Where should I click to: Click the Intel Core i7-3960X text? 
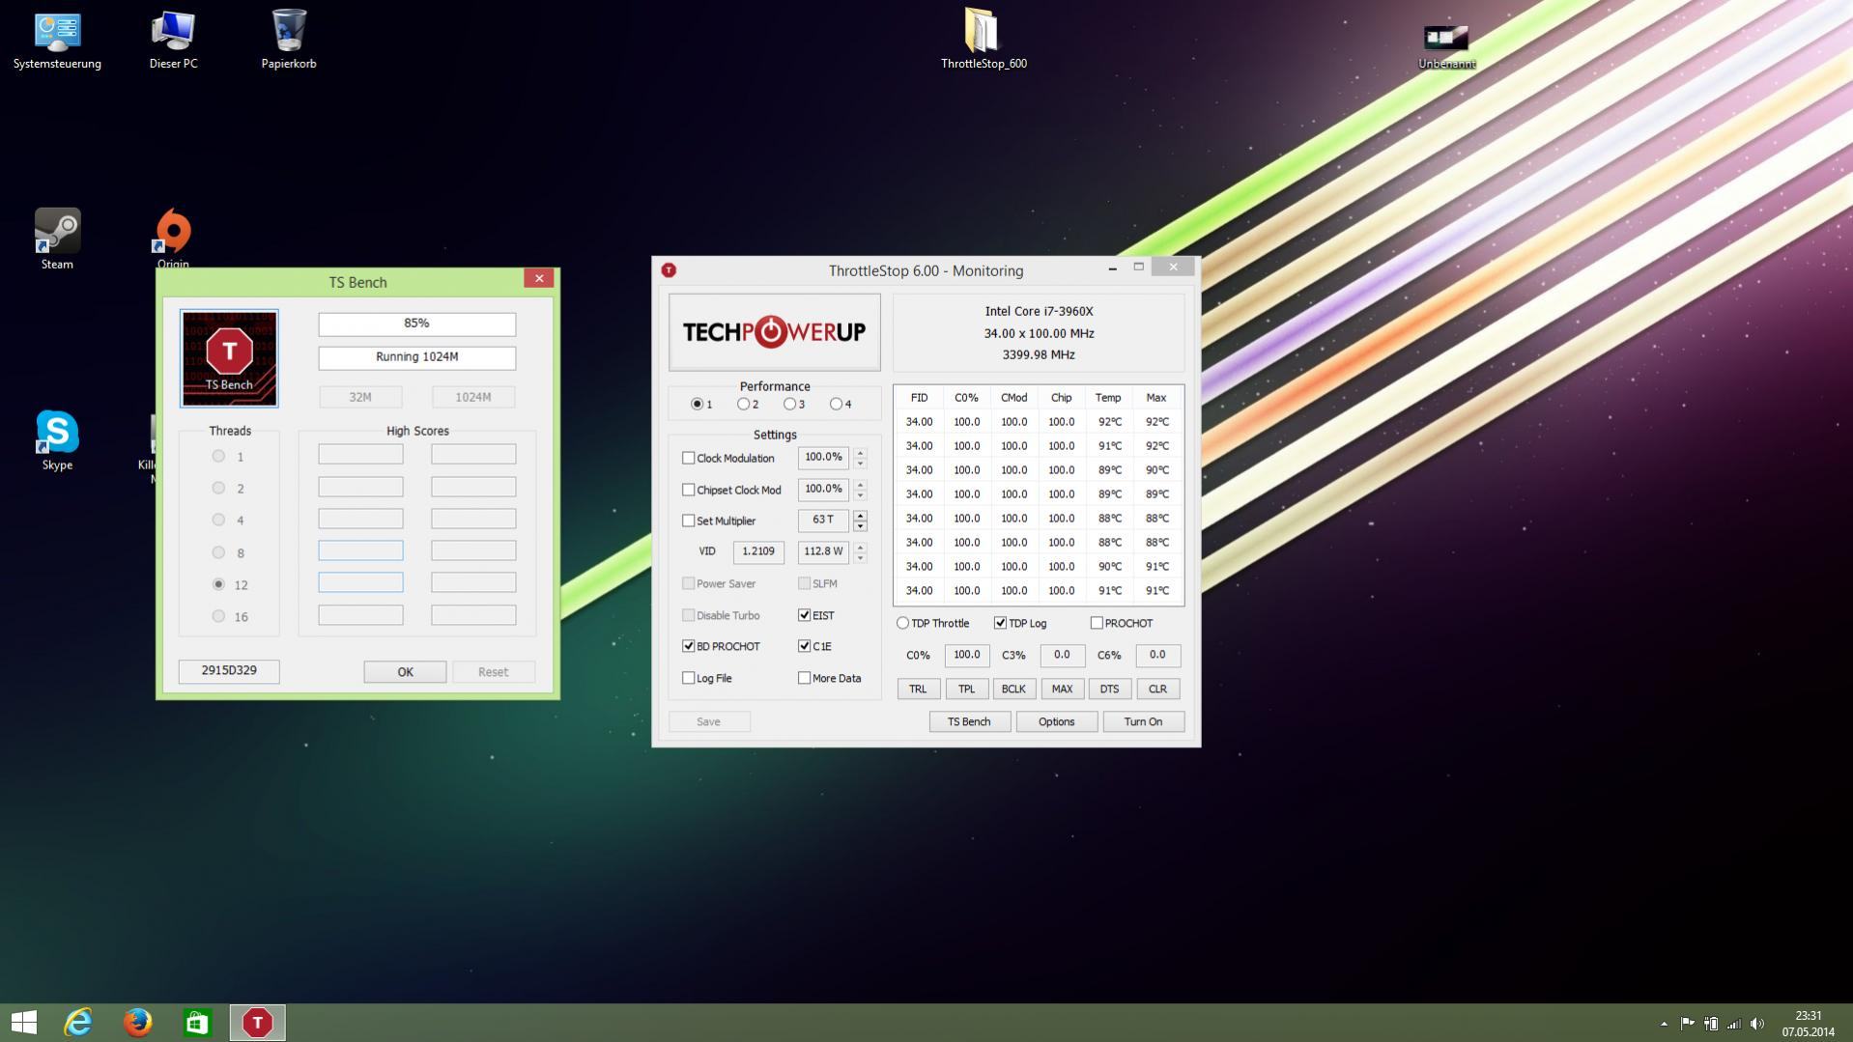pos(1039,311)
